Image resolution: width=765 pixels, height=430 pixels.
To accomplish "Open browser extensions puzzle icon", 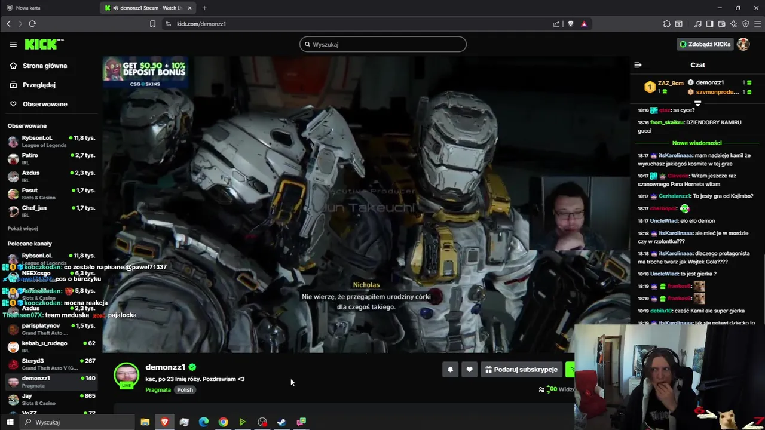I will [x=667, y=24].
